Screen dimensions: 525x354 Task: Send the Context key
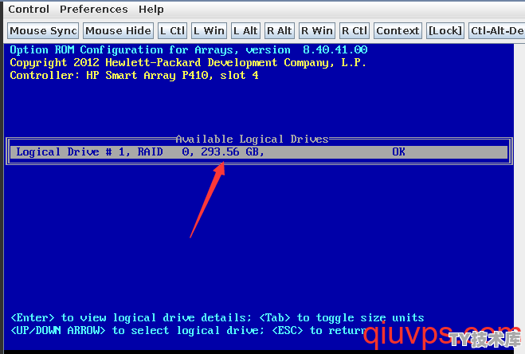pos(398,31)
